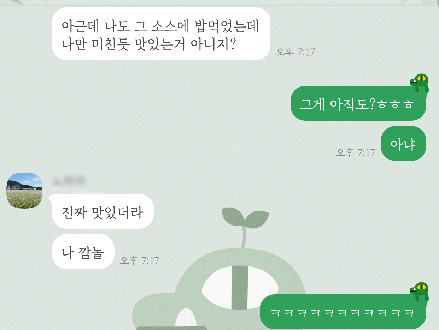Tap the '나 깜놀' message bubble

[83, 252]
